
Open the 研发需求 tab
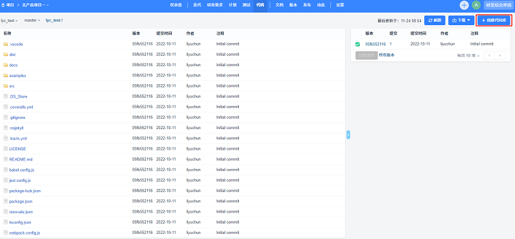tap(215, 5)
